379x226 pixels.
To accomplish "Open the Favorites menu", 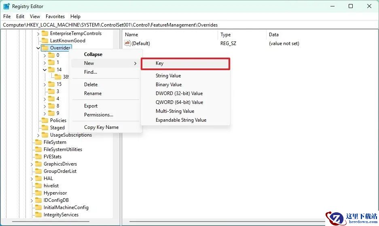I will click(x=55, y=17).
